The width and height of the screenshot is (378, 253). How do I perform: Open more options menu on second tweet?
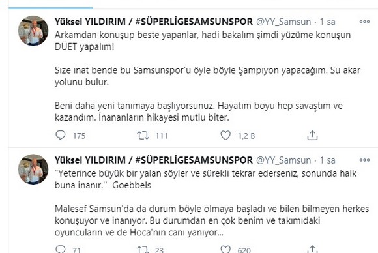364,160
